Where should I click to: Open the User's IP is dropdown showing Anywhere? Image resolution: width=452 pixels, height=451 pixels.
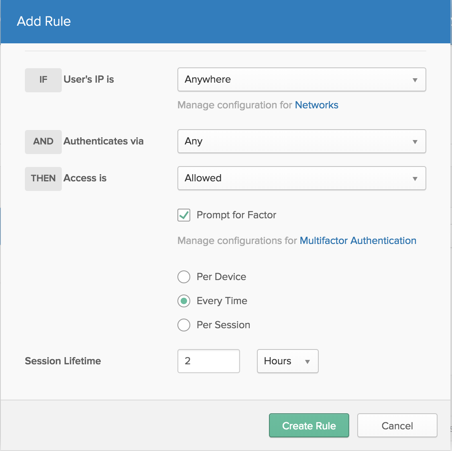coord(301,79)
